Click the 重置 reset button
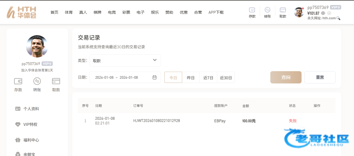354x156 pixels. (320, 77)
